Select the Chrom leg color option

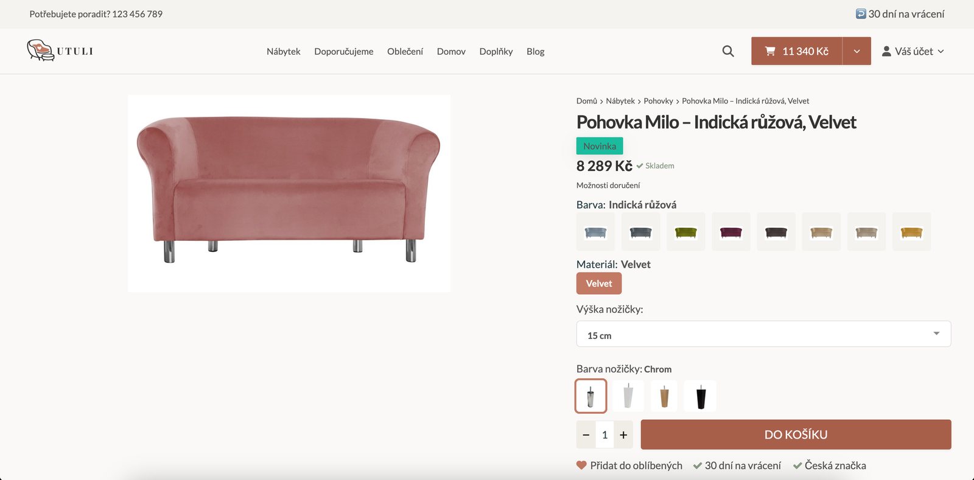(x=590, y=396)
